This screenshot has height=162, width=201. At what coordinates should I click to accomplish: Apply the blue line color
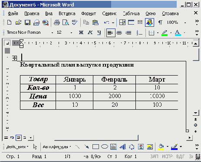click(x=175, y=147)
